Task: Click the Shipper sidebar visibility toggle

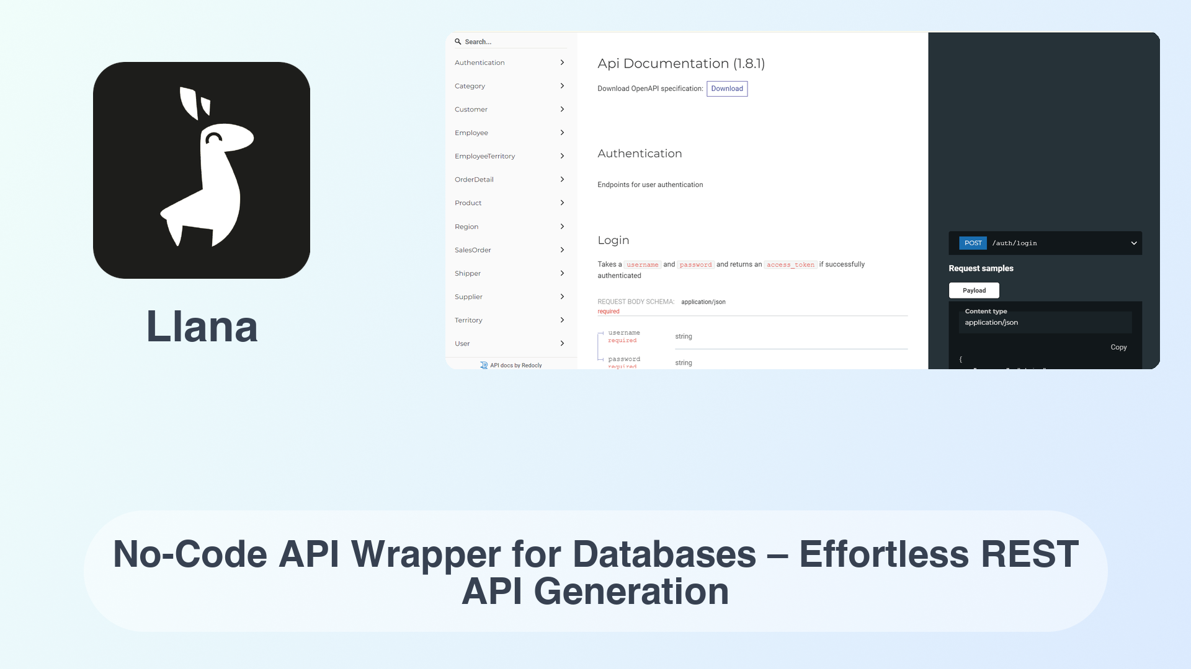Action: [562, 273]
